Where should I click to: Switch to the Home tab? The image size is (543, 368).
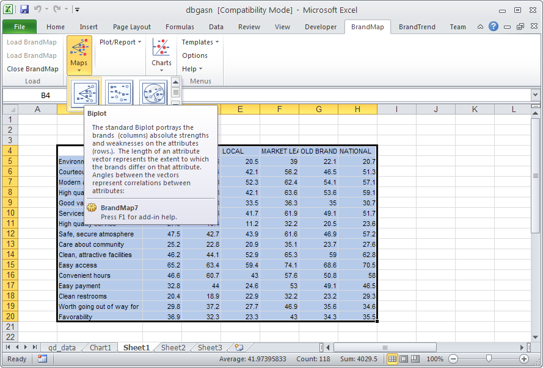coord(56,27)
